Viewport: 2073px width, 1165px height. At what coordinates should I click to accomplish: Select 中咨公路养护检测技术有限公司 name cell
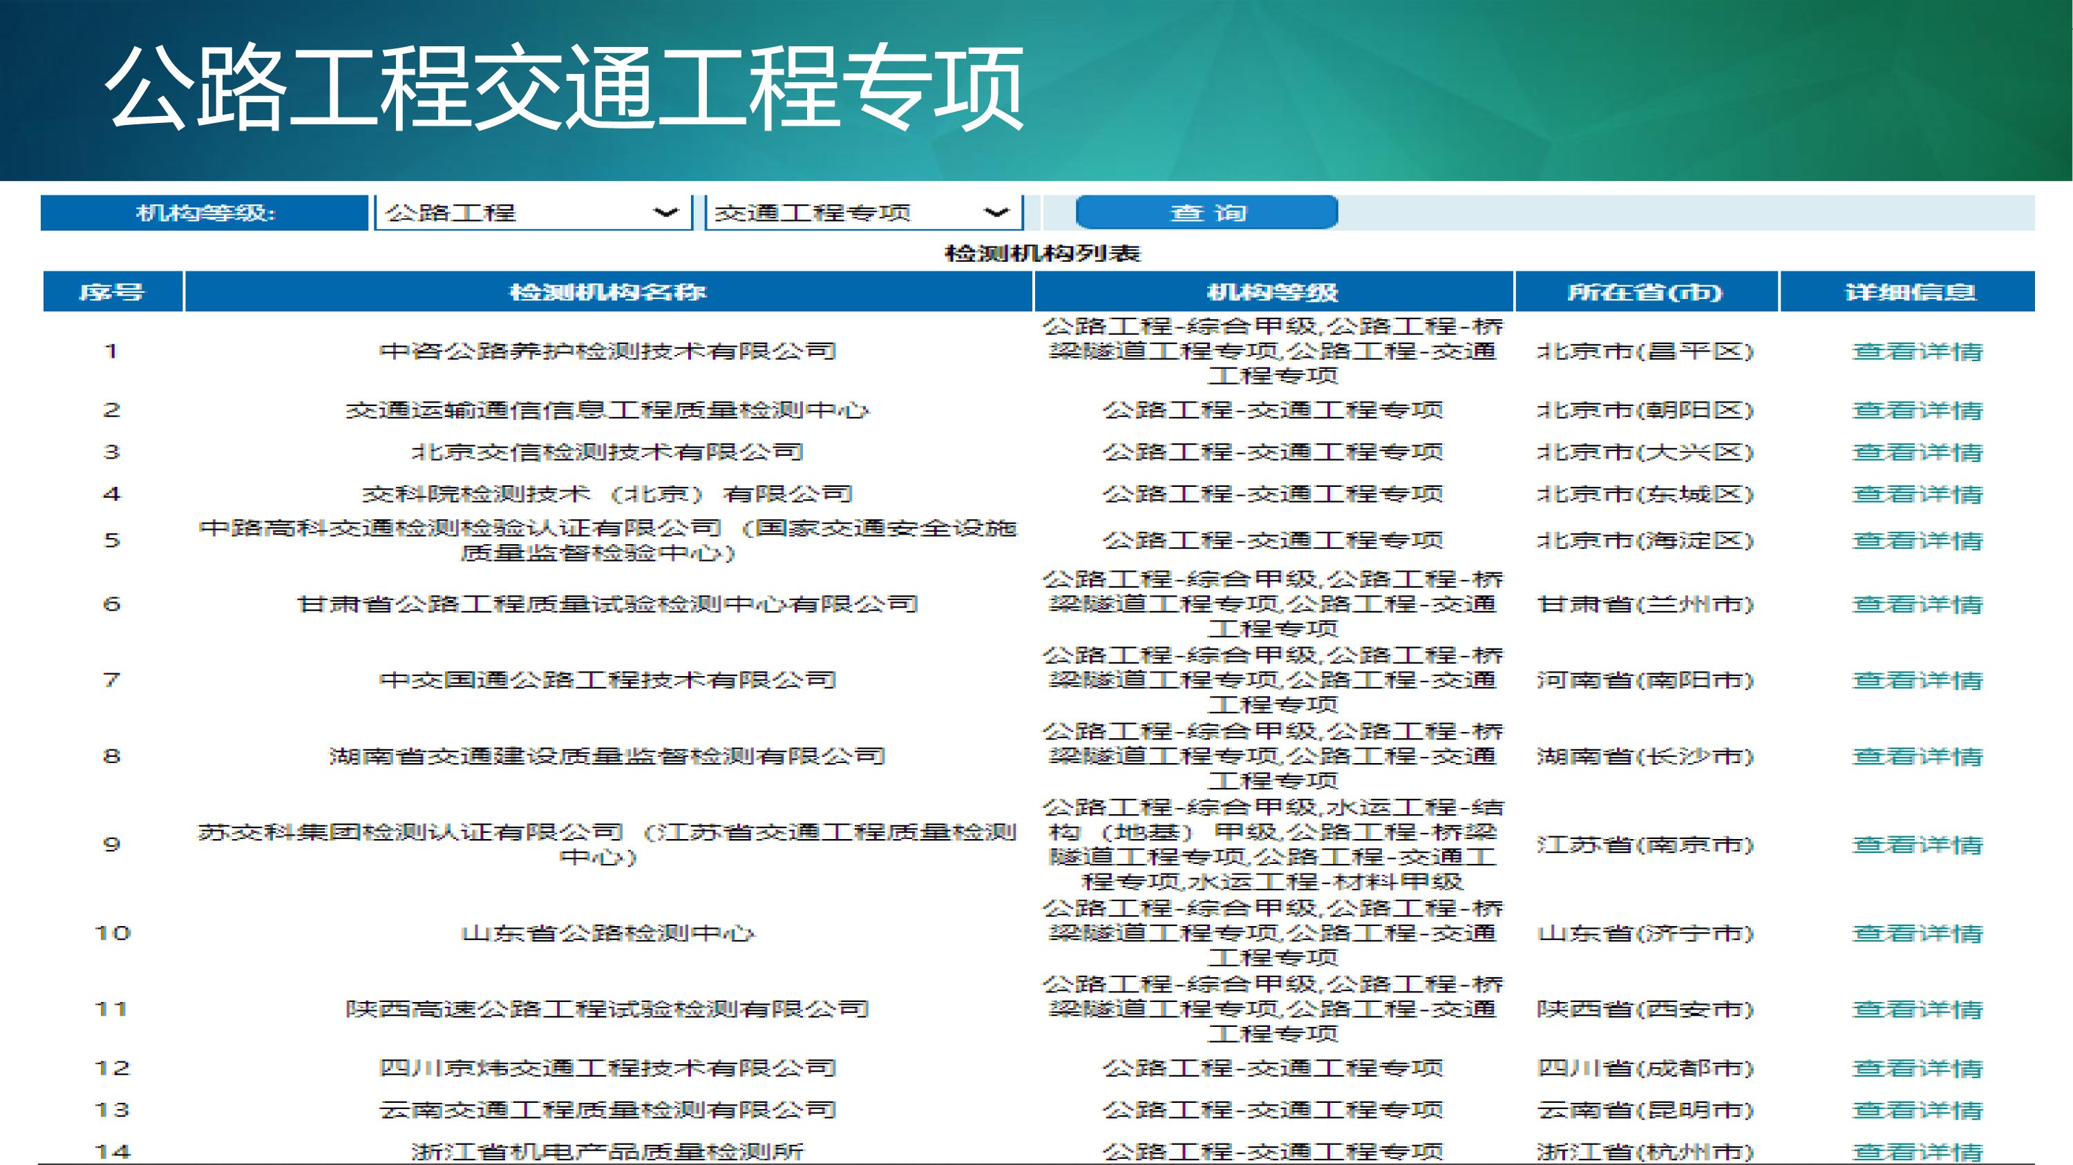coord(607,351)
